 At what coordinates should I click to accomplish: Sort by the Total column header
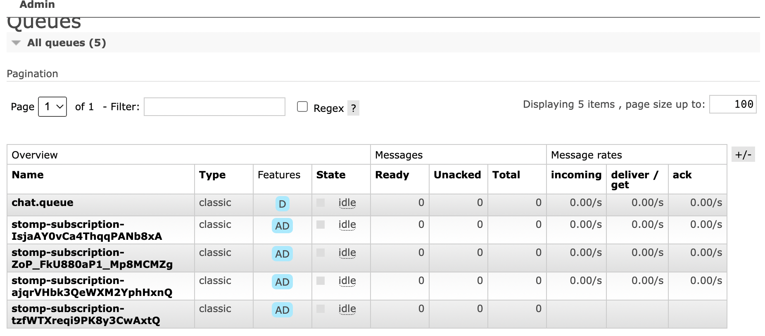coord(506,175)
